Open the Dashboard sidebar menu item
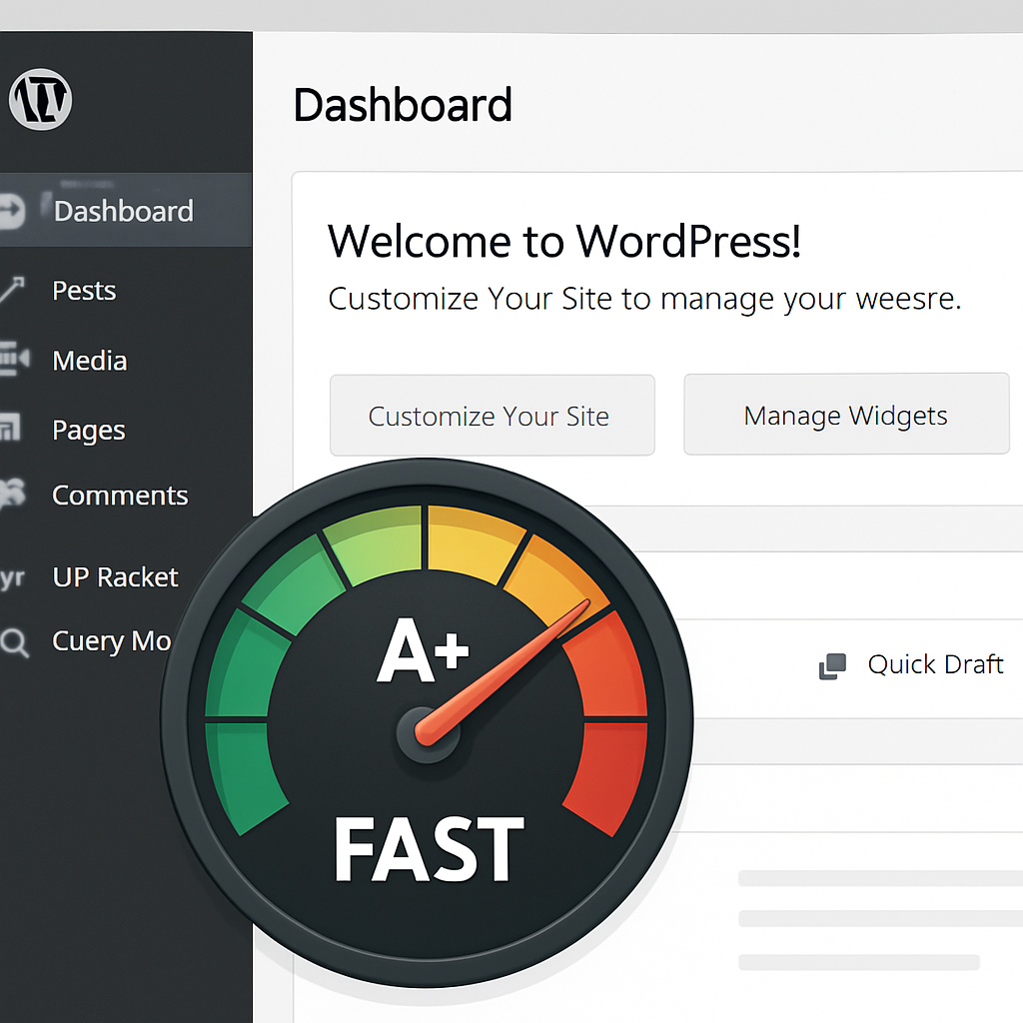 (x=126, y=210)
